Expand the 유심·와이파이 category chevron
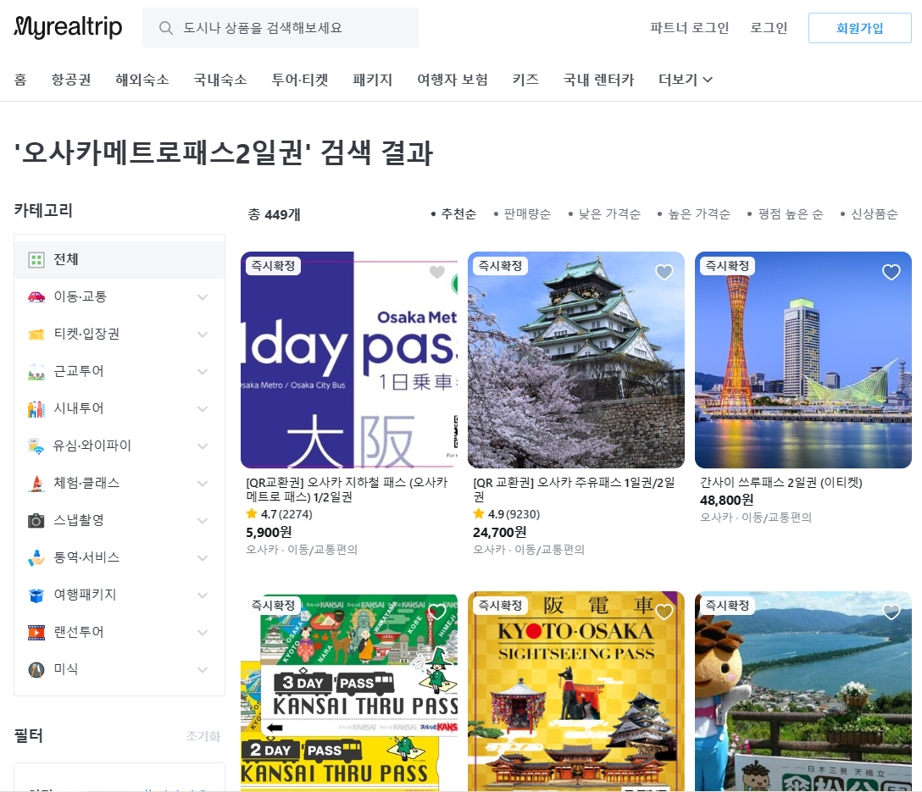 203,446
